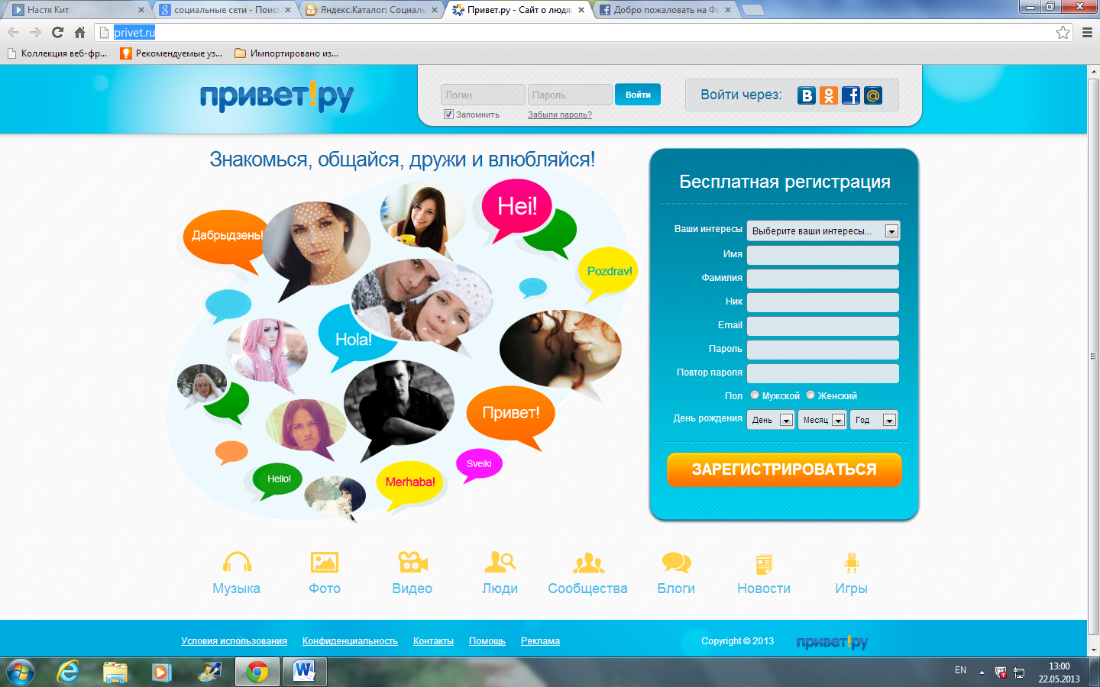1100x687 pixels.
Task: Open the Контакты footer link
Action: (433, 641)
